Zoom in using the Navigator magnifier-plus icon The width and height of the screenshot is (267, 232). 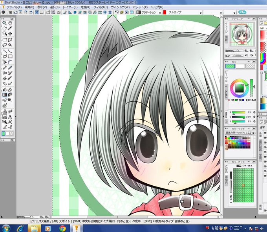coord(251,51)
